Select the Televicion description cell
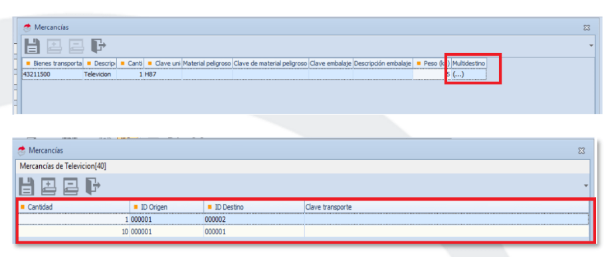This screenshot has height=257, width=604. (x=100, y=74)
